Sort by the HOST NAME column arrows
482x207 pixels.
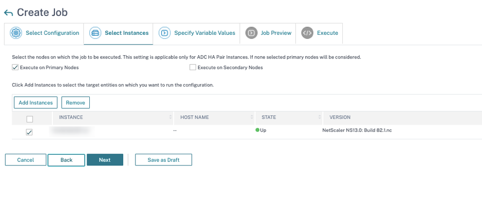[252, 117]
